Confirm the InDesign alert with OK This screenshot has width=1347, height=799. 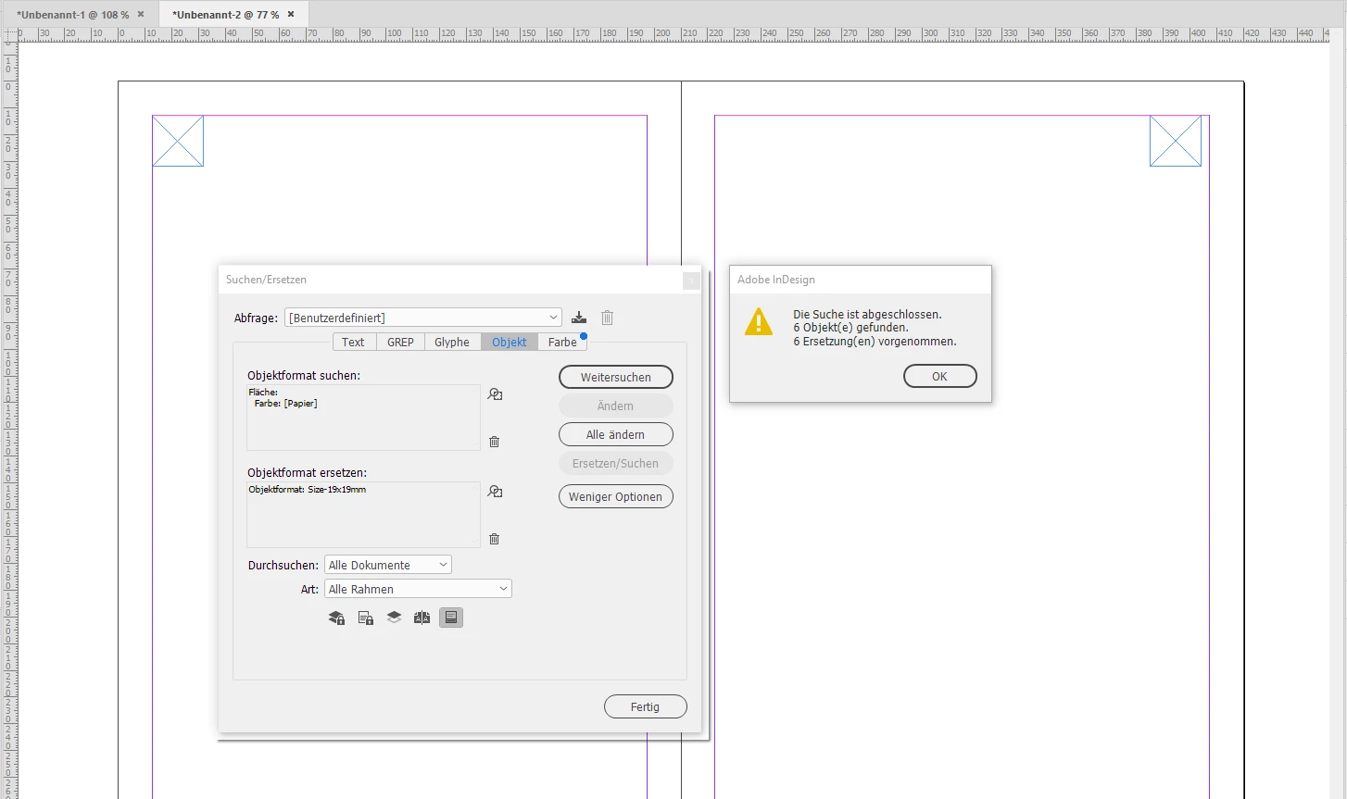(940, 376)
